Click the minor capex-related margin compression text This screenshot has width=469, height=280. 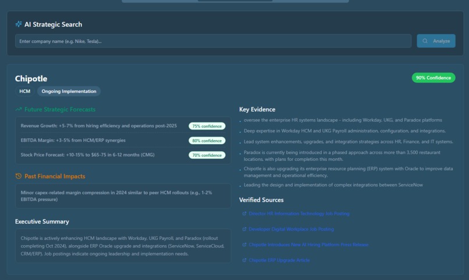coord(116,196)
